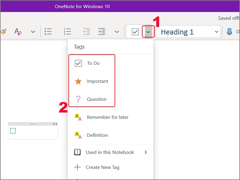This screenshot has width=240, height=180.
Task: Click the note container's resize arrows handle
Action: click(55, 124)
